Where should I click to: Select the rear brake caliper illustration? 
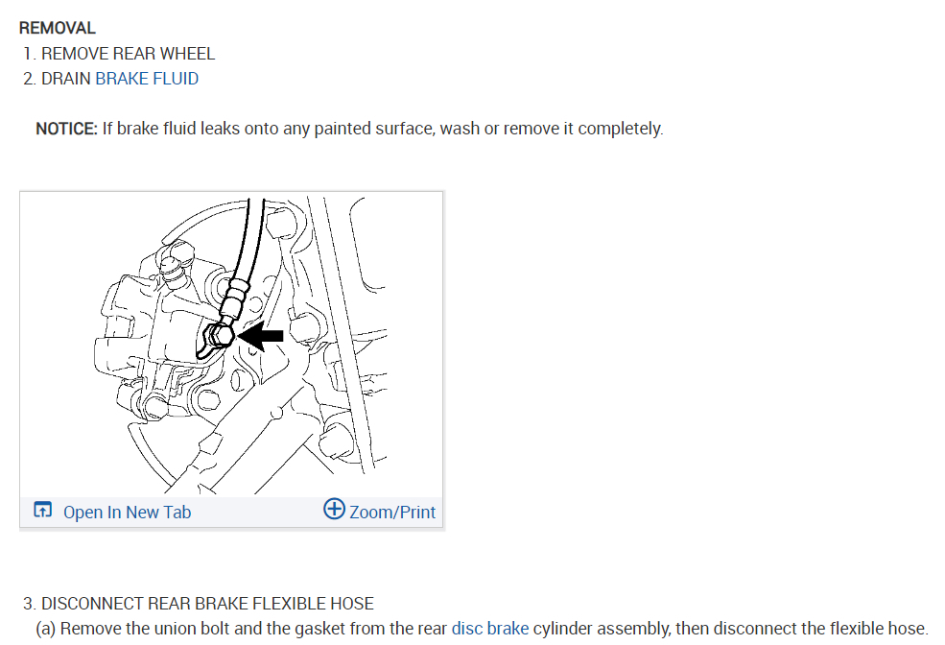click(231, 345)
